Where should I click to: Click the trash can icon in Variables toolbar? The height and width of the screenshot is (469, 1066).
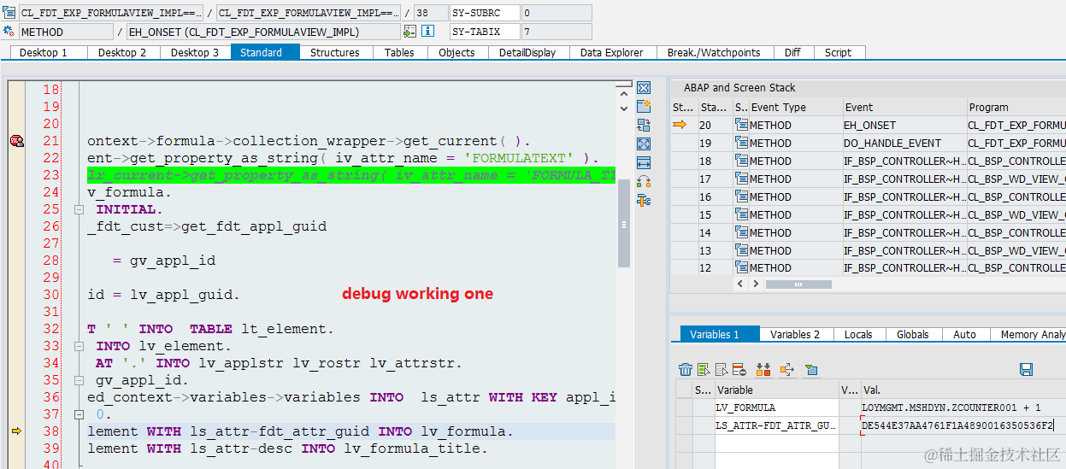685,369
